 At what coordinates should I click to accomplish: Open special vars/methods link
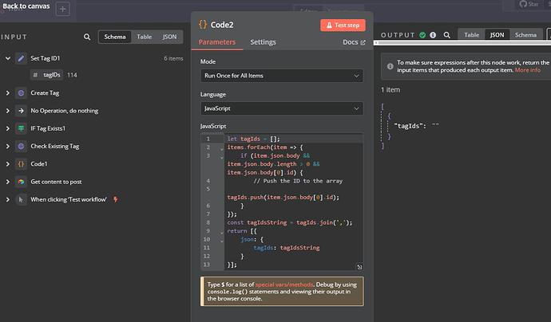(284, 285)
